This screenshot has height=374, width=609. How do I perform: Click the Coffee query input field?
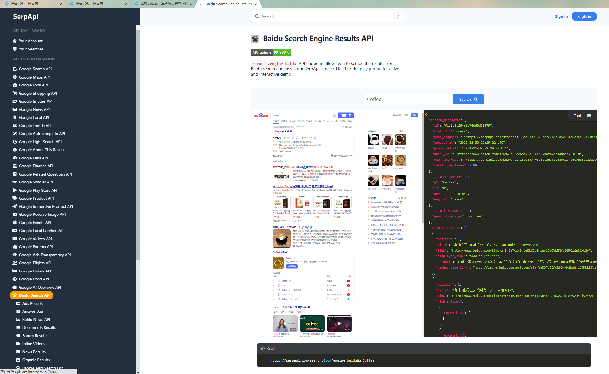[406, 99]
